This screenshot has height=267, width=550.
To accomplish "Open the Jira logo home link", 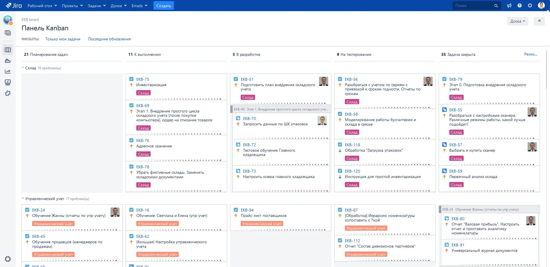I will tap(13, 5).
